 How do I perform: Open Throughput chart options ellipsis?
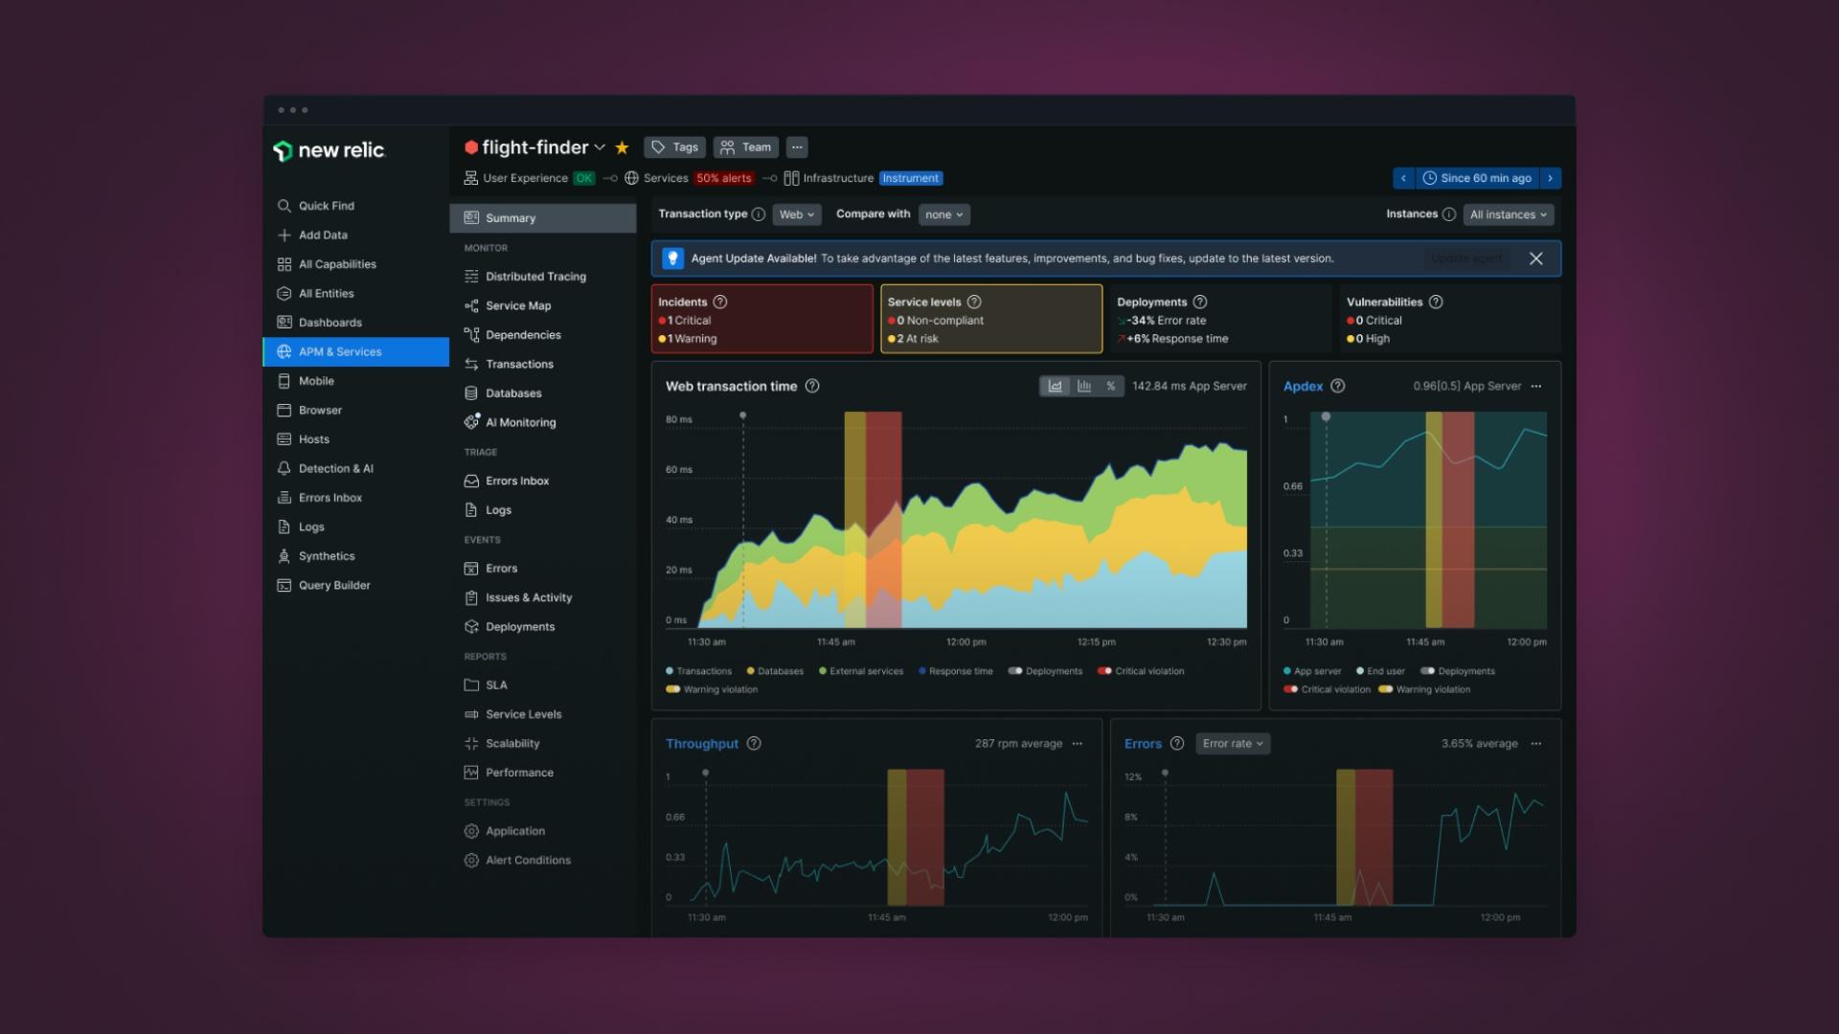pos(1078,744)
